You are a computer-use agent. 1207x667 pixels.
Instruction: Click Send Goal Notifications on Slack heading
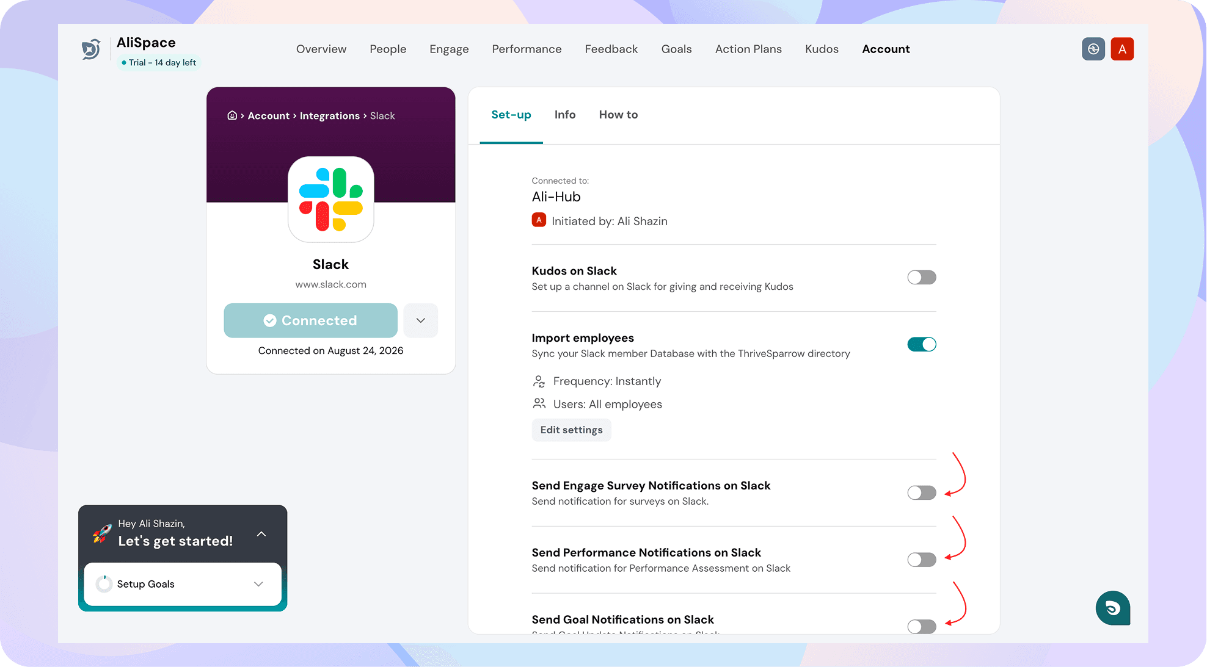(x=623, y=620)
